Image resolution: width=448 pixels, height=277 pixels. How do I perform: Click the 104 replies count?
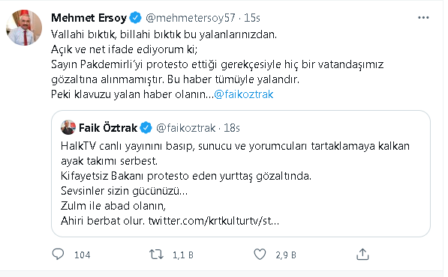83,255
